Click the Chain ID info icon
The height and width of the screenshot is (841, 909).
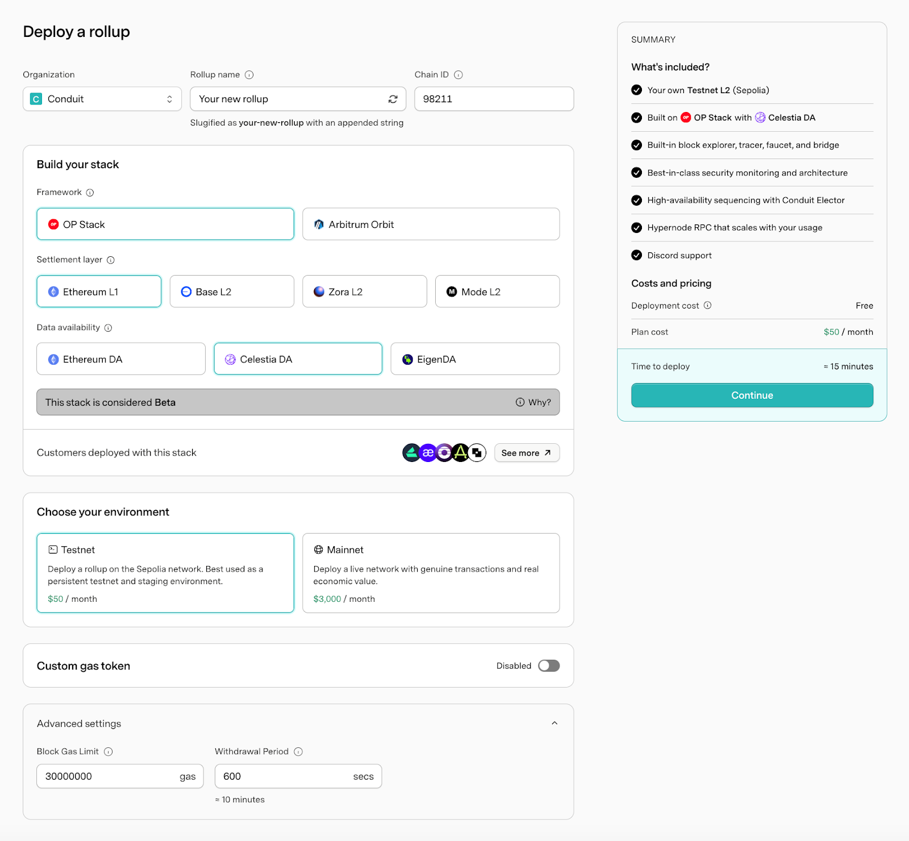458,75
